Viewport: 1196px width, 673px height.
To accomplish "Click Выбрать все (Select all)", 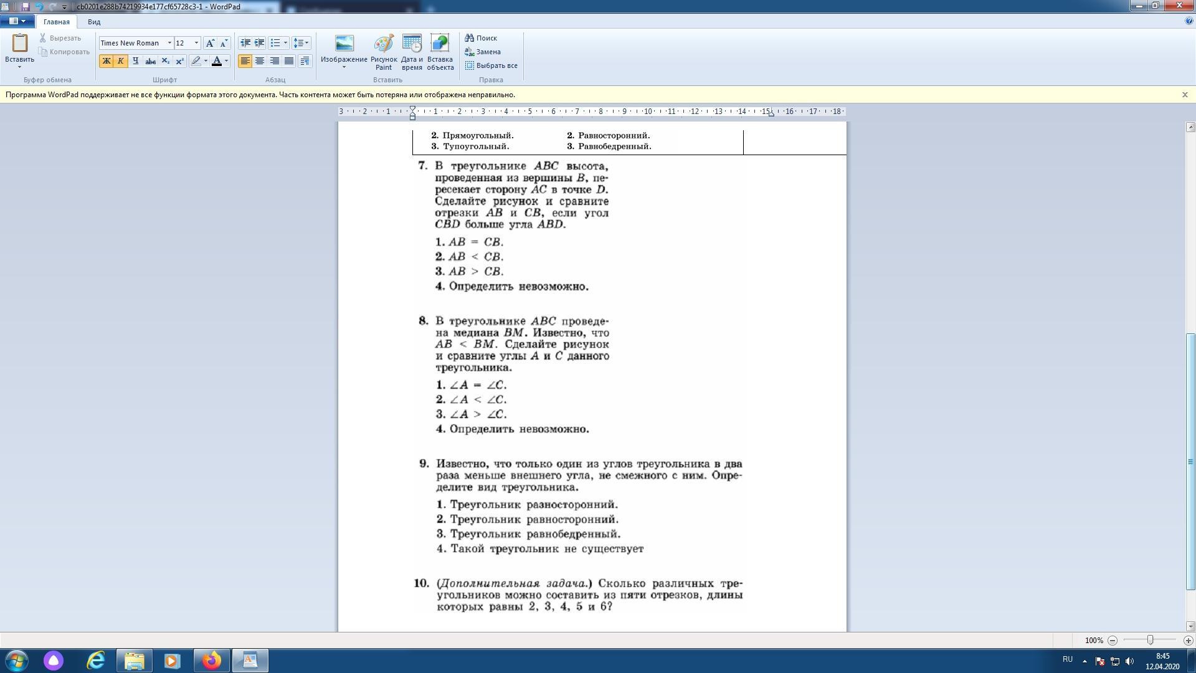I will pos(491,65).
